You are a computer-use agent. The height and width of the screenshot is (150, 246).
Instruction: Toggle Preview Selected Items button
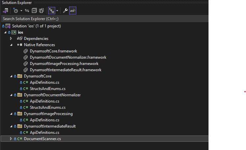pos(73,11)
